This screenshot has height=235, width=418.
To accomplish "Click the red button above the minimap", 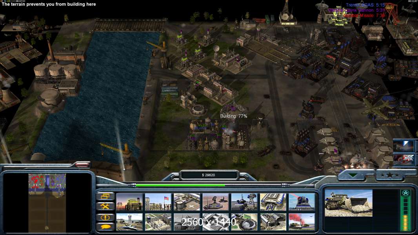I will (x=82, y=165).
